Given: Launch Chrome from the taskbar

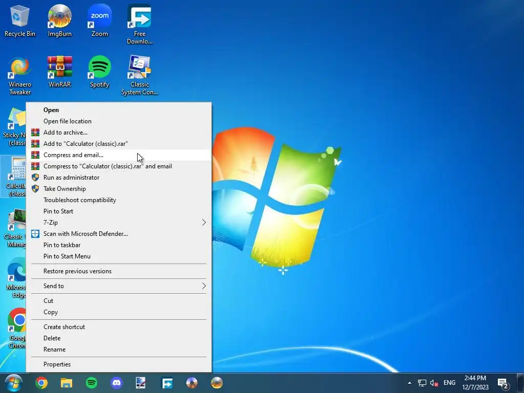Looking at the screenshot, I should point(41,383).
